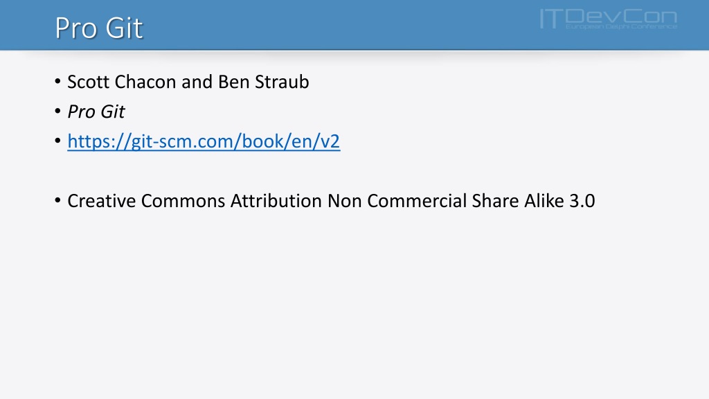Click the name 'Ben Straub'
The height and width of the screenshot is (399, 709).
tap(264, 82)
